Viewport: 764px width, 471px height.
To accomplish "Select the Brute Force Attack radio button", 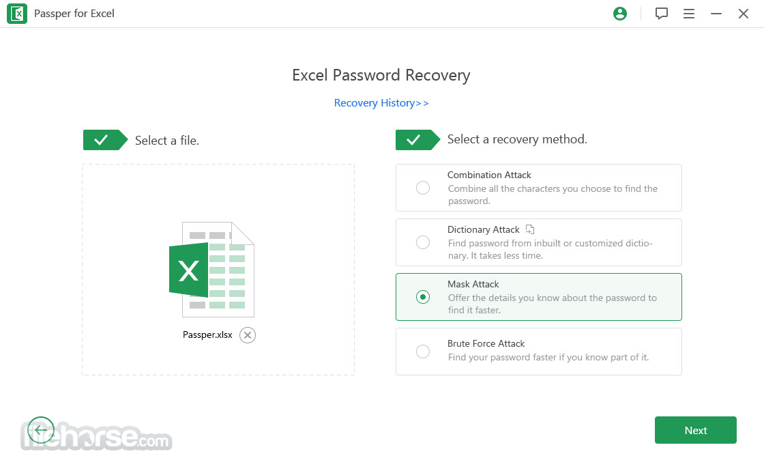I will 423,352.
